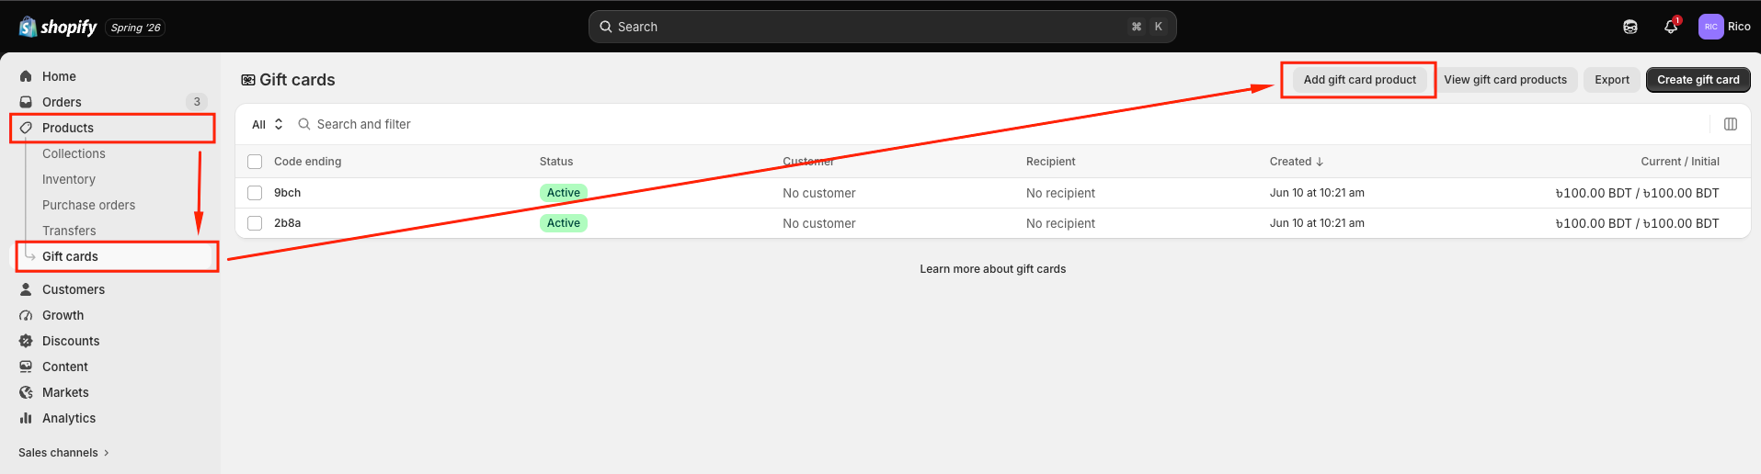Viewport: 1761px width, 474px height.
Task: Click the Orders count badge 3
Action: click(x=197, y=102)
